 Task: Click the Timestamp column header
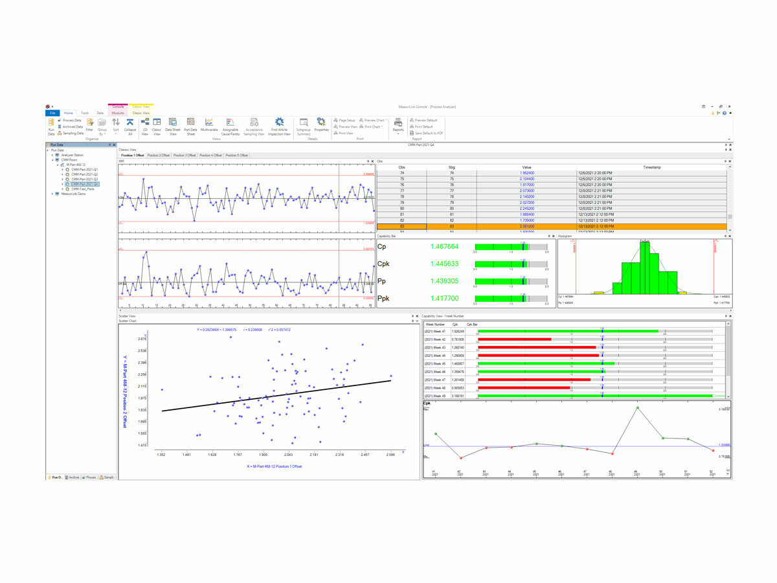[651, 167]
